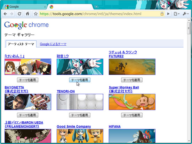The width and height of the screenshot is (192, 144).
Task: Close the Google tab
Action: pos(45,7)
